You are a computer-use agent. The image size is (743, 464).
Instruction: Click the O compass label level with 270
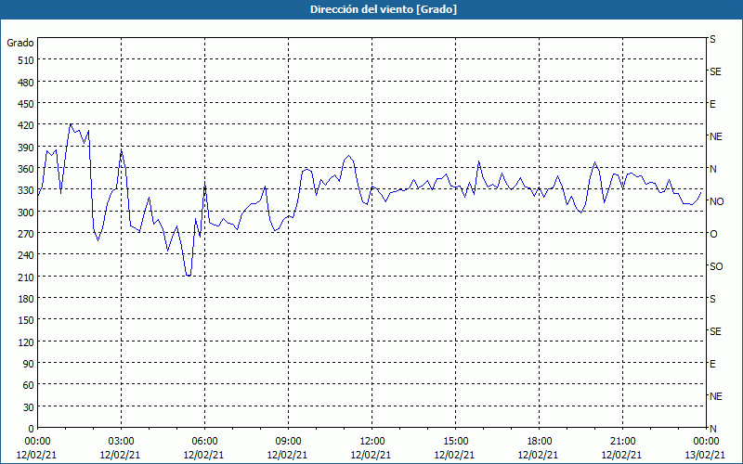pyautogui.click(x=713, y=234)
